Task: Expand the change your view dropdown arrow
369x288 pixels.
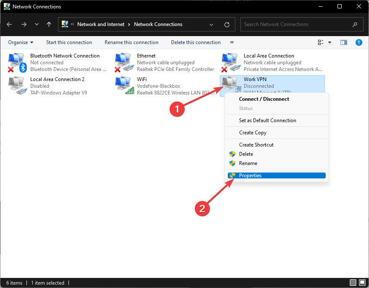Action: 329,42
